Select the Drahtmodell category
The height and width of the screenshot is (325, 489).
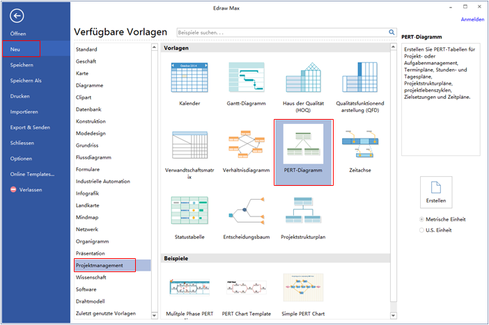click(90, 301)
